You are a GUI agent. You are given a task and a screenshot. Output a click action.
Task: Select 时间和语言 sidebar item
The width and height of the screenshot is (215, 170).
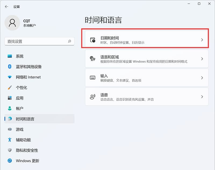point(25,119)
